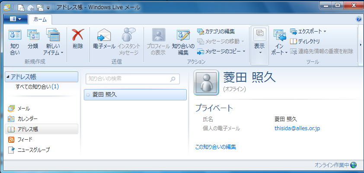This screenshot has height=173, width=364.
Task: Click the application icon in title bar
Action: pos(7,8)
